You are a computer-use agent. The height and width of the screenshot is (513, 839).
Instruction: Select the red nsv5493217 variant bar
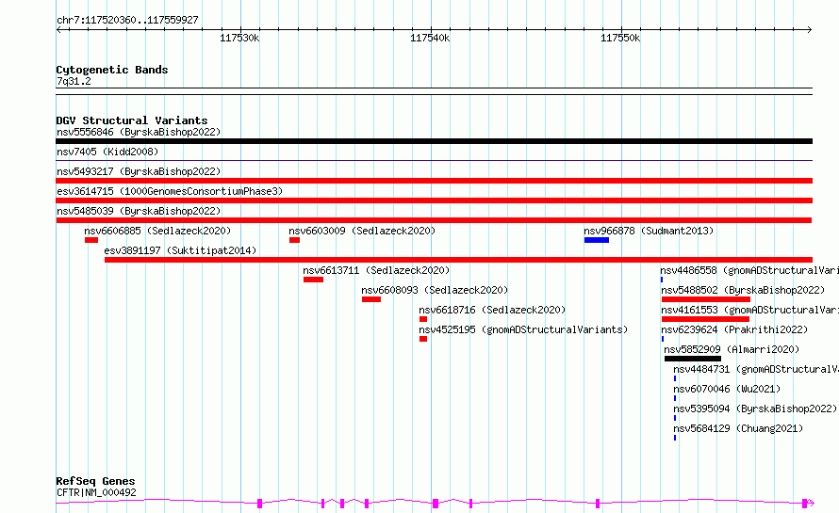click(x=434, y=181)
